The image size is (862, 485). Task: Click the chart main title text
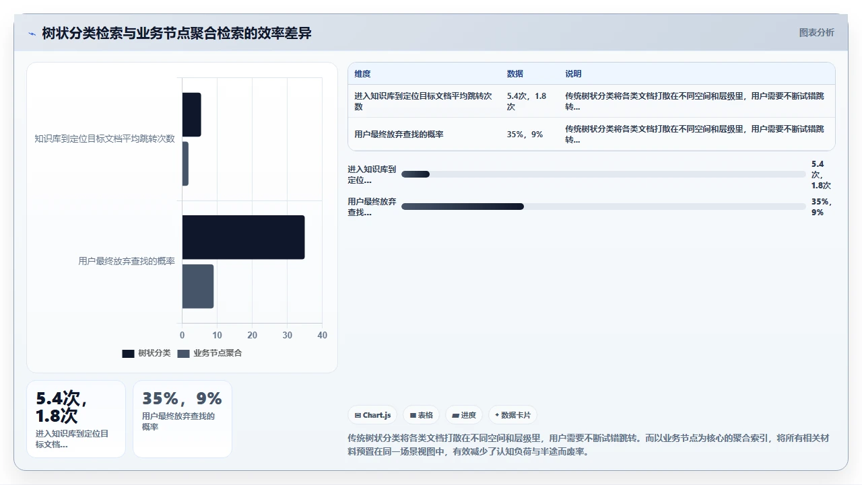click(176, 33)
